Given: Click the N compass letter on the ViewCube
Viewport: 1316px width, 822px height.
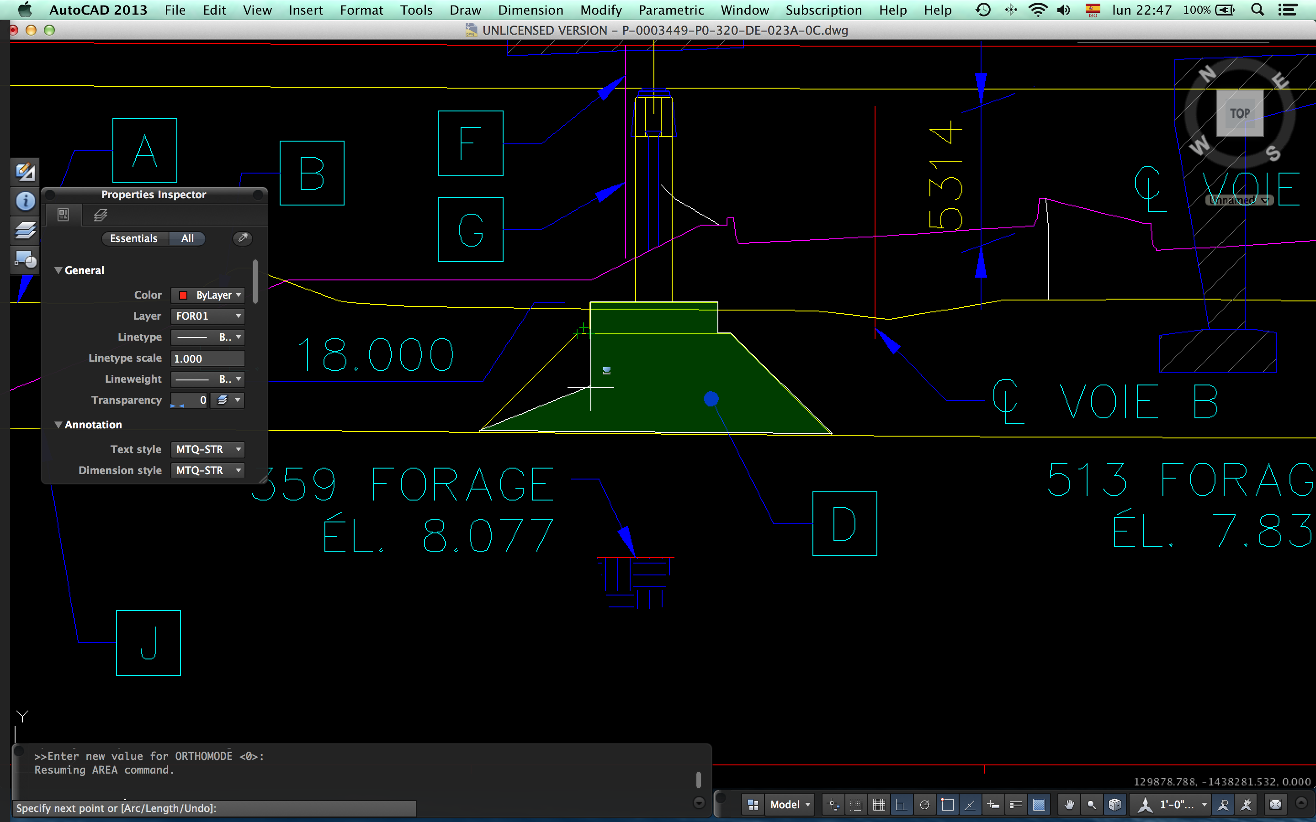Looking at the screenshot, I should pyautogui.click(x=1208, y=74).
